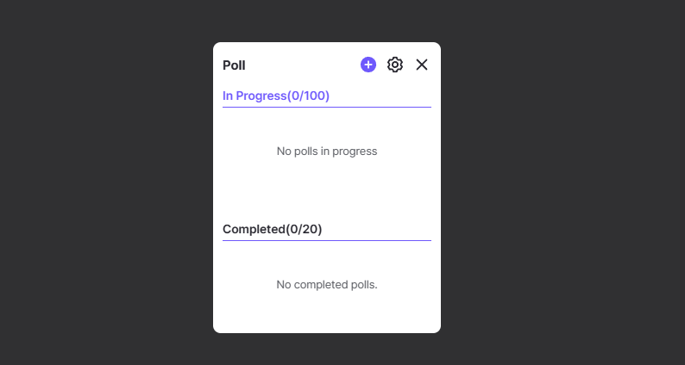Add a new poll using the plus button
Image resolution: width=685 pixels, height=365 pixels.
pyautogui.click(x=368, y=65)
